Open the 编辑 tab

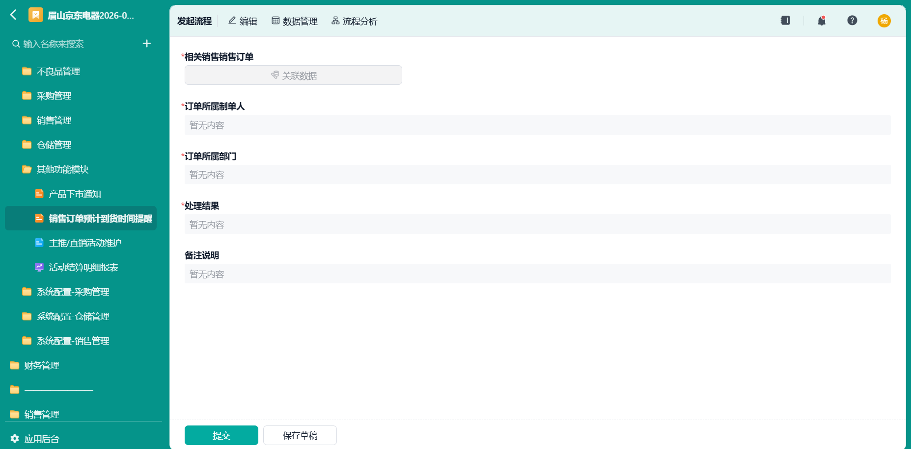[x=243, y=21]
